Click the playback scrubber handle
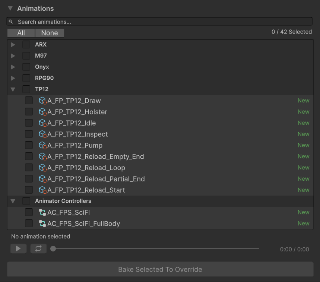This screenshot has width=320, height=282. (53, 249)
